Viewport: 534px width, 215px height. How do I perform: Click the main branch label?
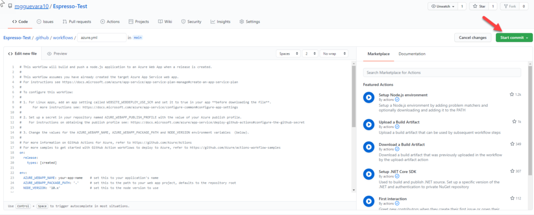coord(138,38)
